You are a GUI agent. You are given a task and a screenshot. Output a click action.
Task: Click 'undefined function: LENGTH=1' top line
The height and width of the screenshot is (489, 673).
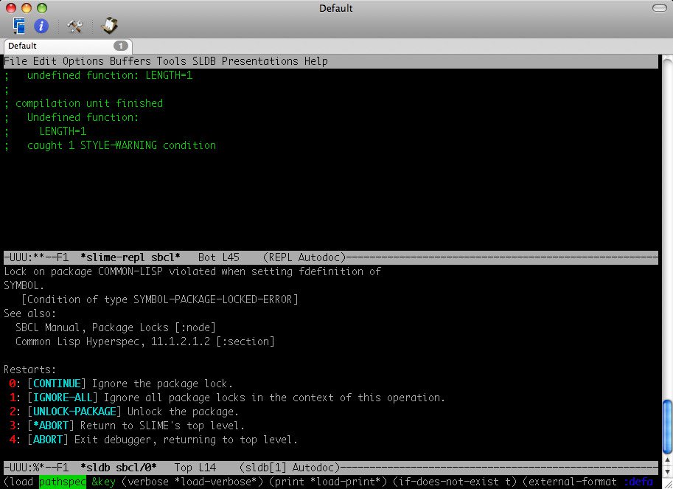click(x=110, y=75)
